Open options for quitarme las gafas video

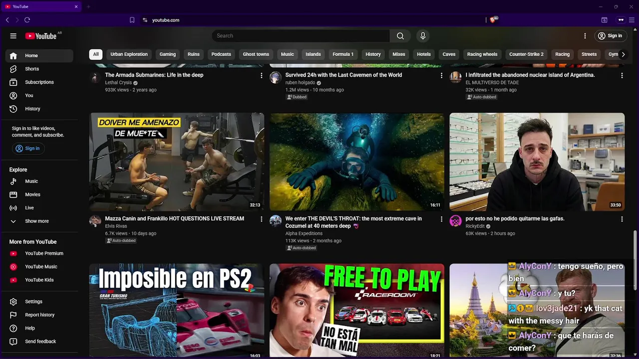[x=622, y=219]
